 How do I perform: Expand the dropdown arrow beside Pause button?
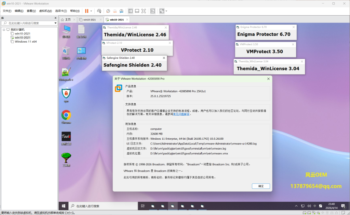coord(91,11)
